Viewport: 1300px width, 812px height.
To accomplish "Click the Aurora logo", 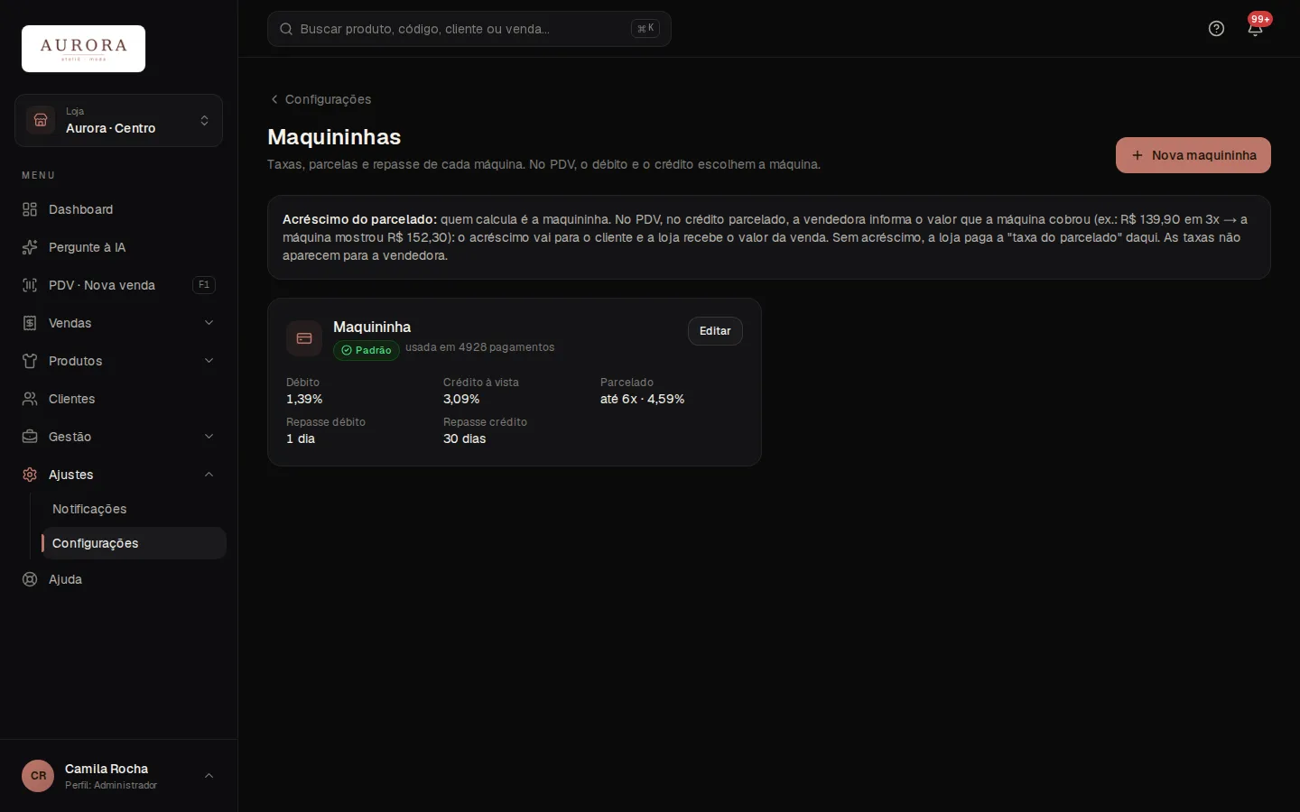I will (x=83, y=49).
